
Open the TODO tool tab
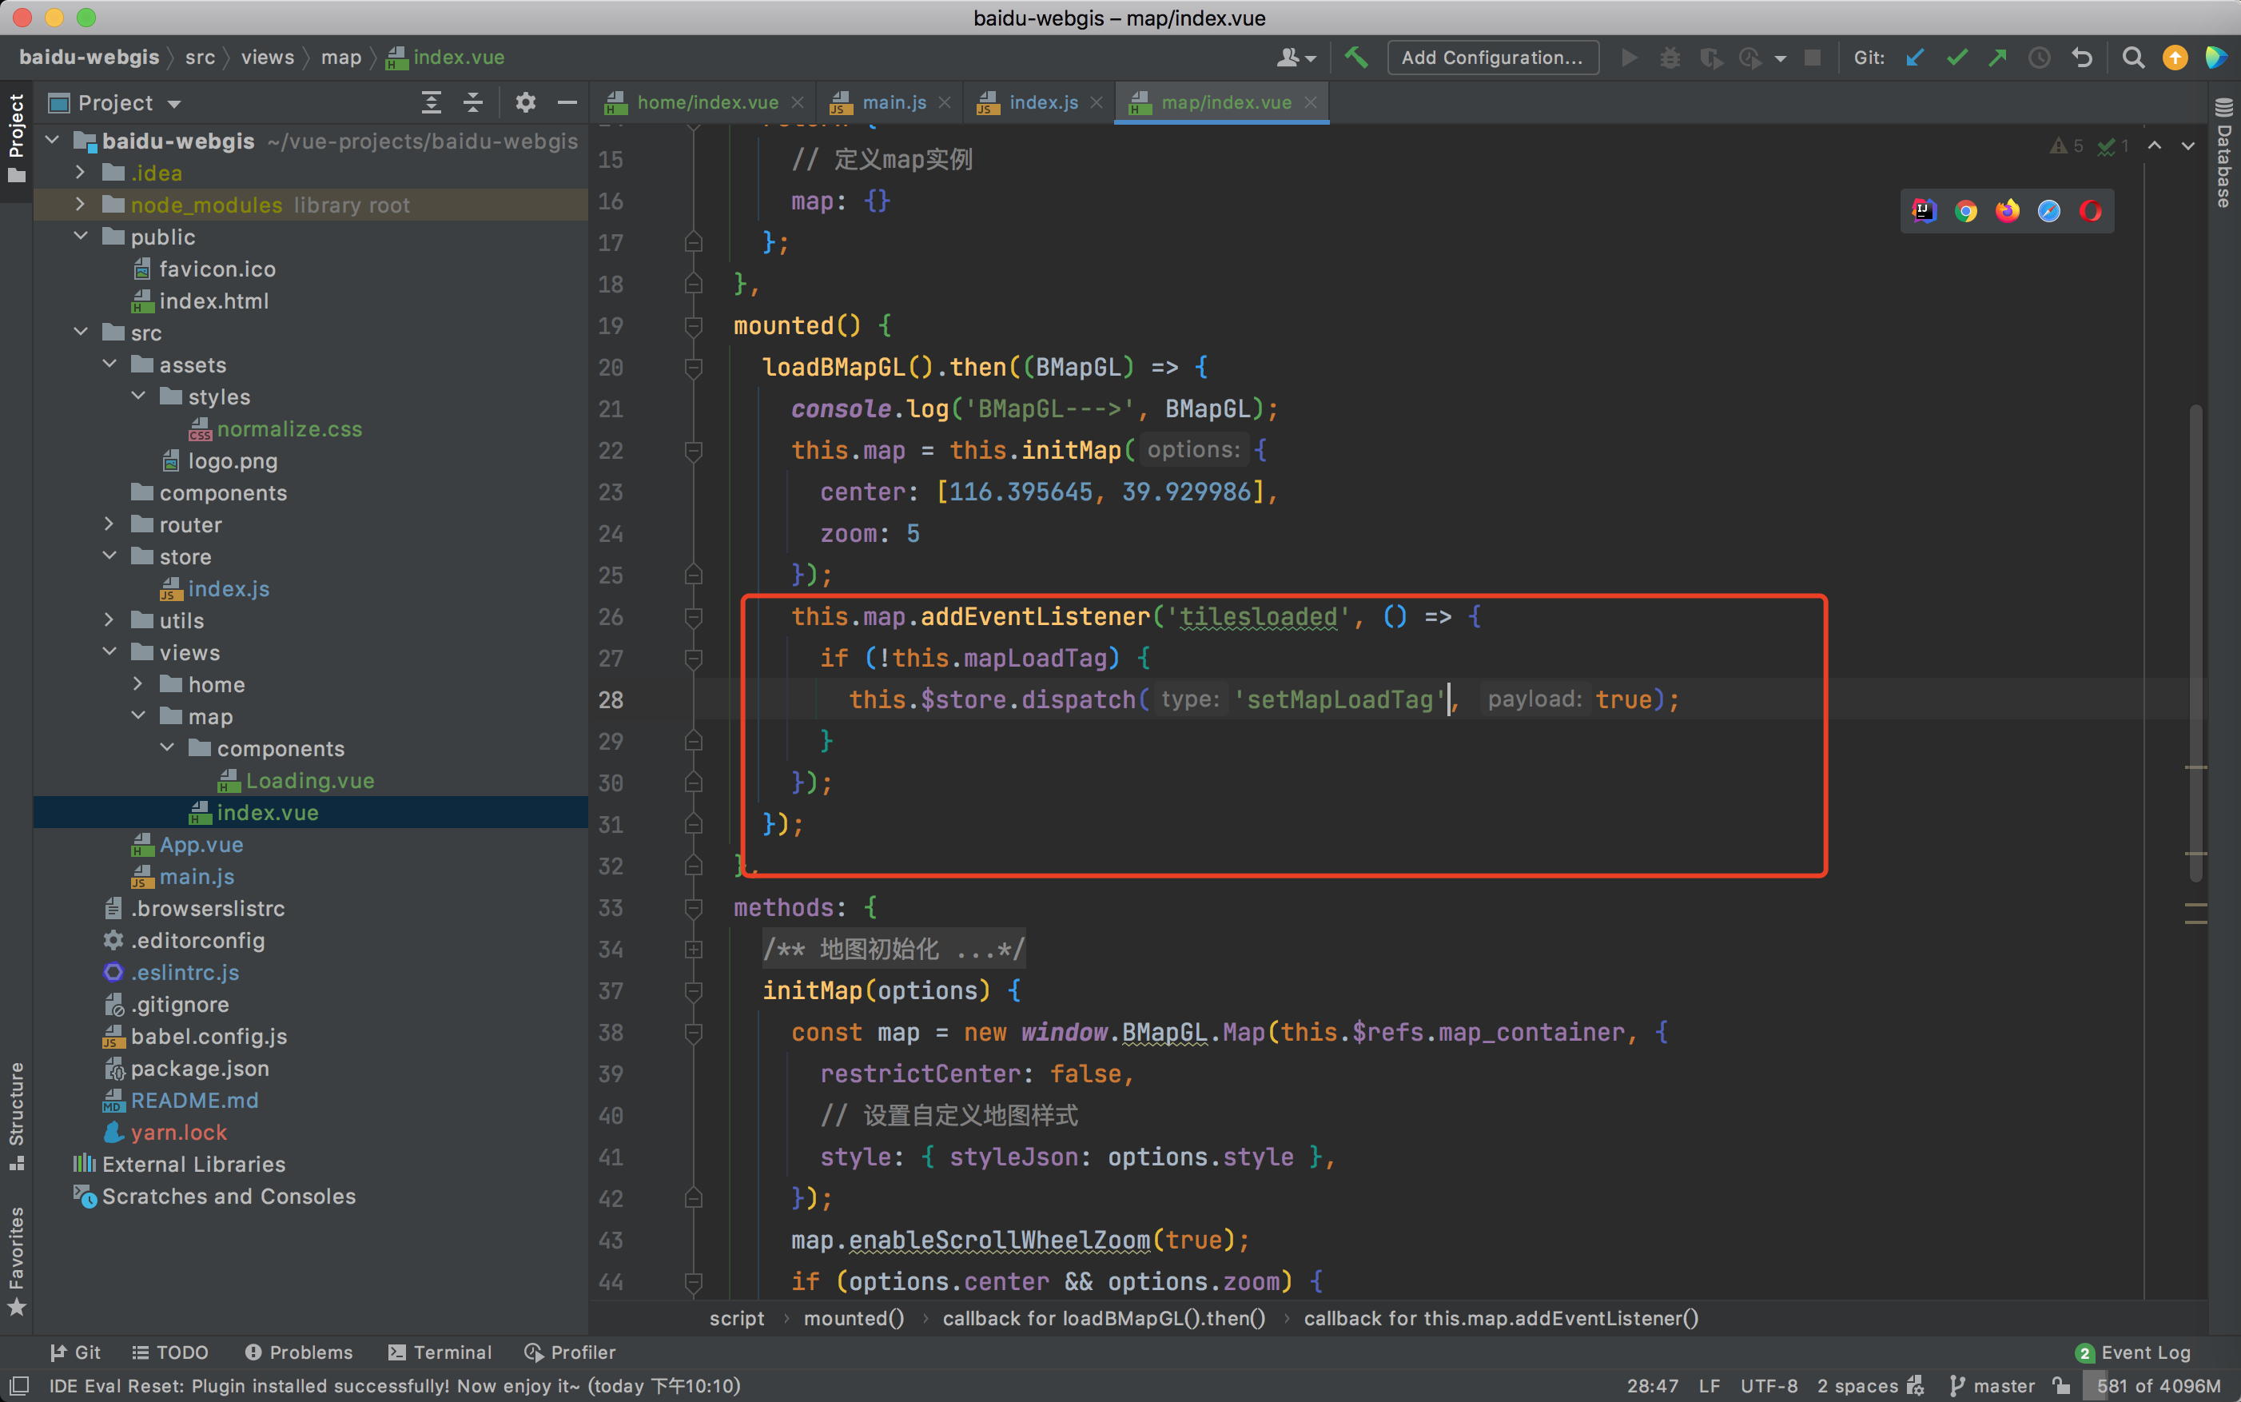(169, 1352)
